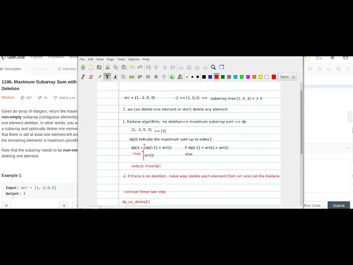Go to previous page arrow icon
The width and height of the screenshot is (353, 265).
[x=157, y=67]
